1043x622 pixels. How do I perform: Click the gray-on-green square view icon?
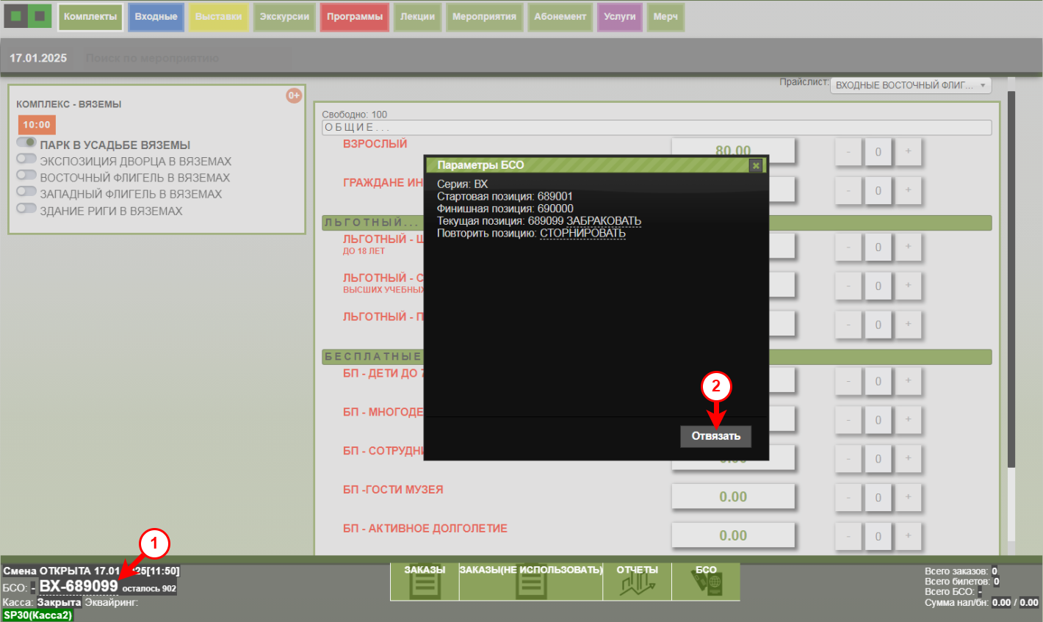[x=40, y=16]
